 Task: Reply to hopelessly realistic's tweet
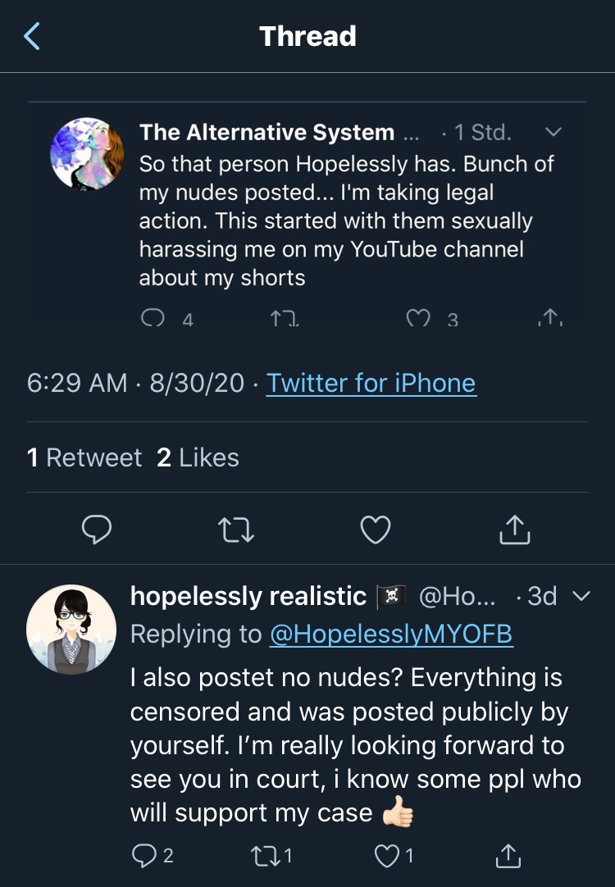[x=144, y=855]
